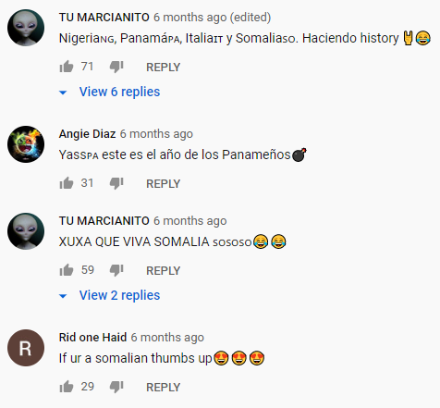
Task: Dislike the Nigeria Panamá Italia comment
Action: click(116, 67)
